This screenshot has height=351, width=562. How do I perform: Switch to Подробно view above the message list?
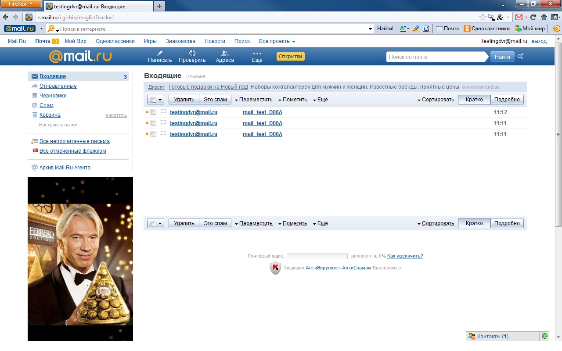coord(507,100)
